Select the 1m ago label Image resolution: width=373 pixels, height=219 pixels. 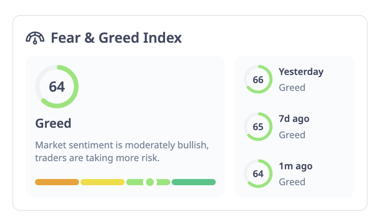point(296,166)
